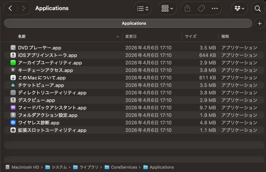Select the フォルダアクション設定.app icon

tap(13, 115)
